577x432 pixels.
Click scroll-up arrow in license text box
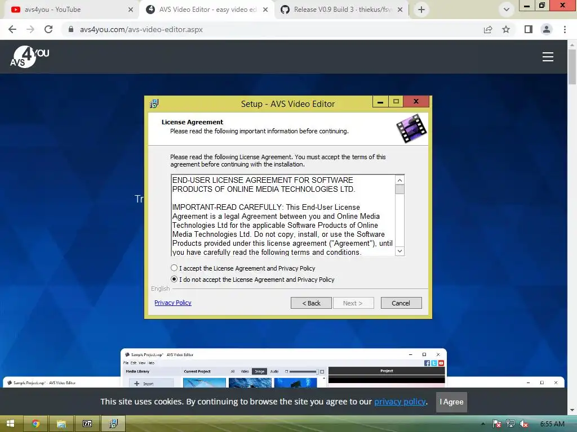[x=400, y=180]
